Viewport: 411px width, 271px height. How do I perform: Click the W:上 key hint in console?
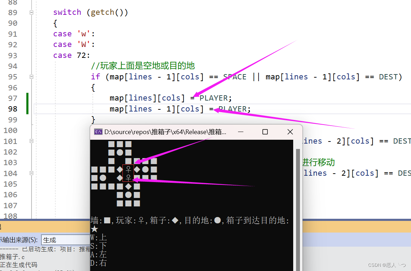tap(98, 237)
